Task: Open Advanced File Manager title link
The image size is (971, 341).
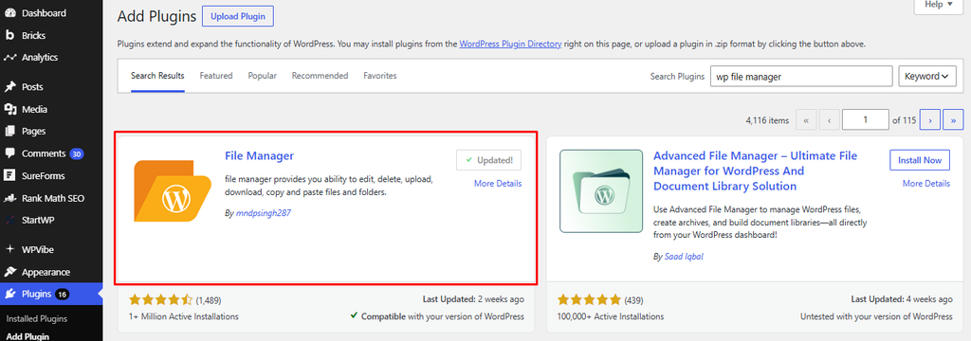Action: pos(756,170)
